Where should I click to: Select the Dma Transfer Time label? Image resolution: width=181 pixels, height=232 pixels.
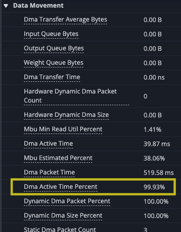52,77
